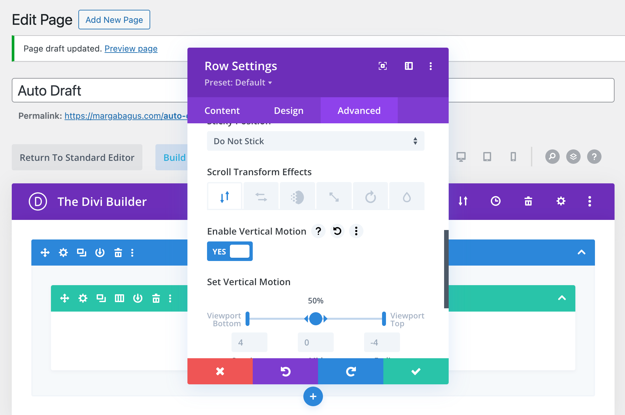Change column structure on green row bar
Viewport: 625px width, 415px height.
(x=120, y=298)
